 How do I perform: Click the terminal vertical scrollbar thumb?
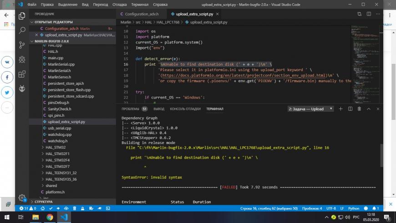381,155
